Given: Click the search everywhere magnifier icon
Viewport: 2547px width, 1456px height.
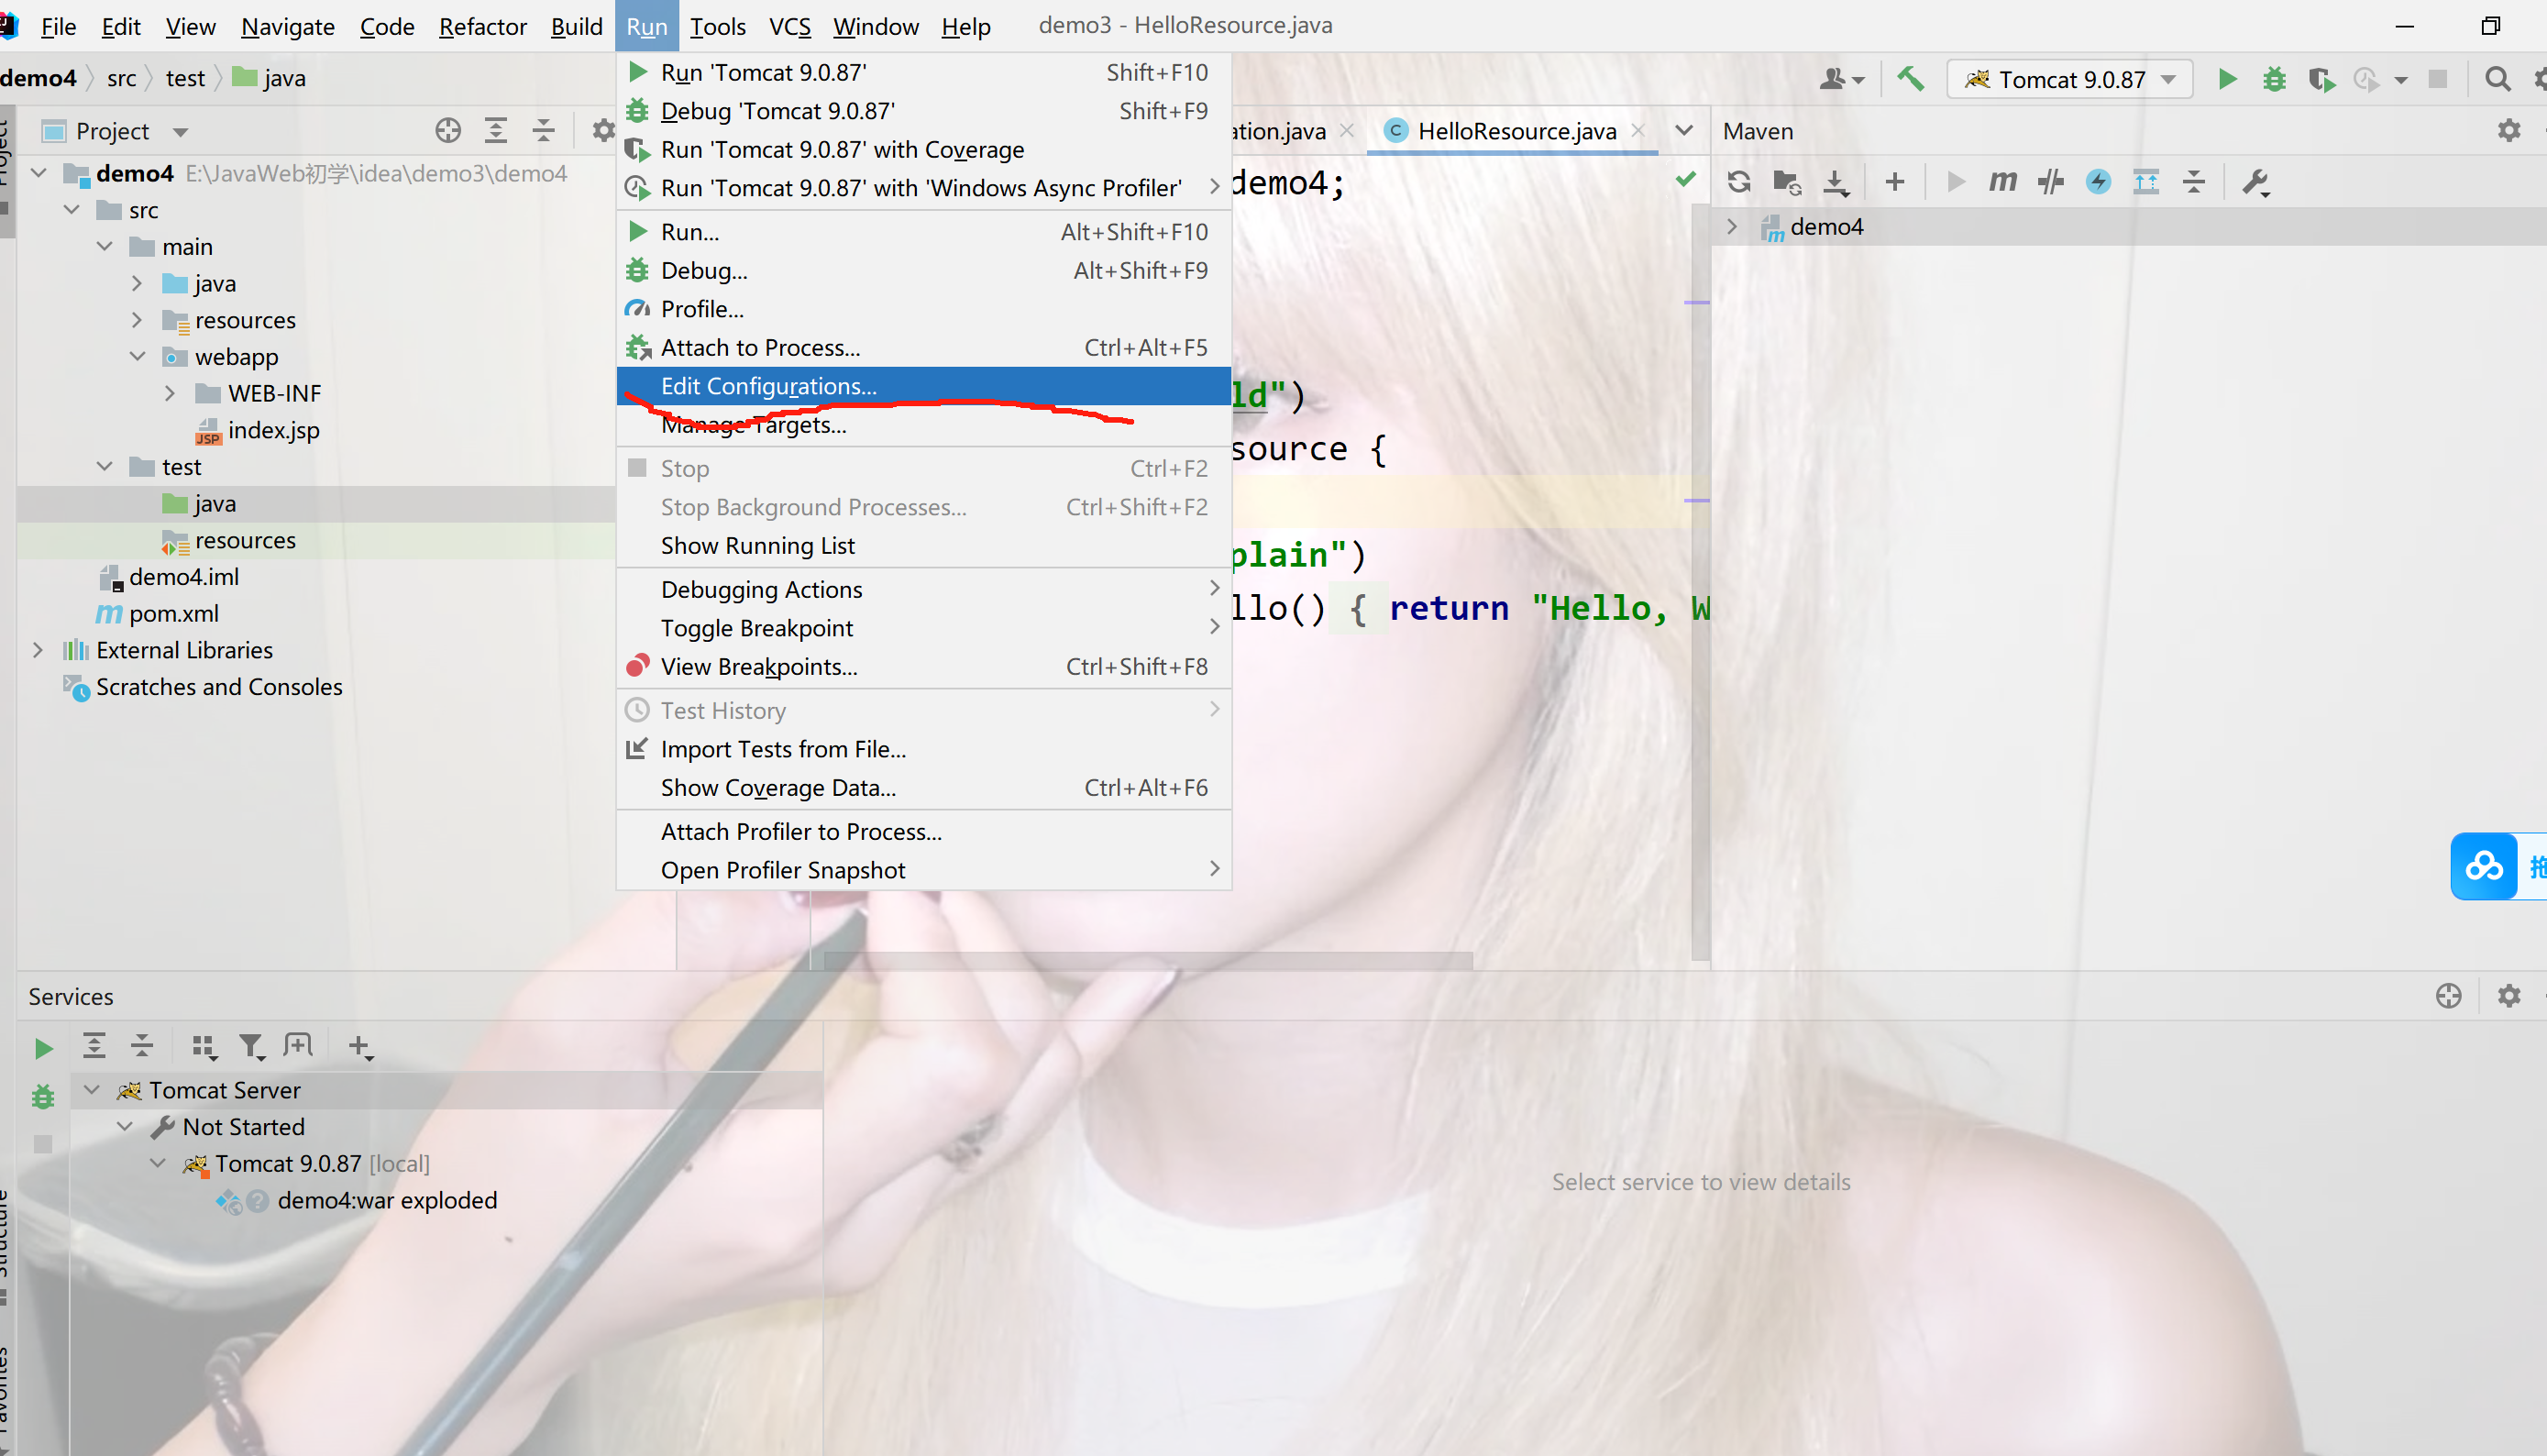Looking at the screenshot, I should [x=2497, y=79].
